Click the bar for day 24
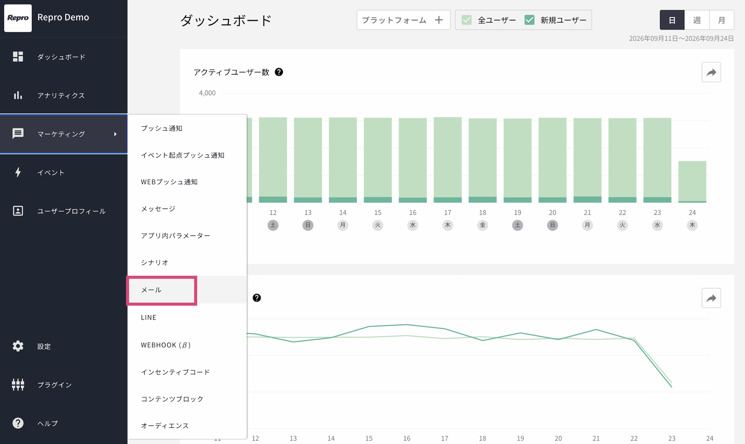 coord(692,182)
